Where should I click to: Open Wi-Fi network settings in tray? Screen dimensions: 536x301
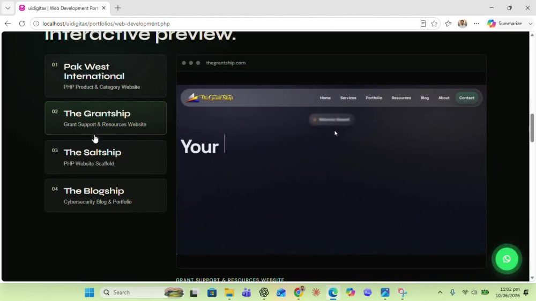point(465,292)
